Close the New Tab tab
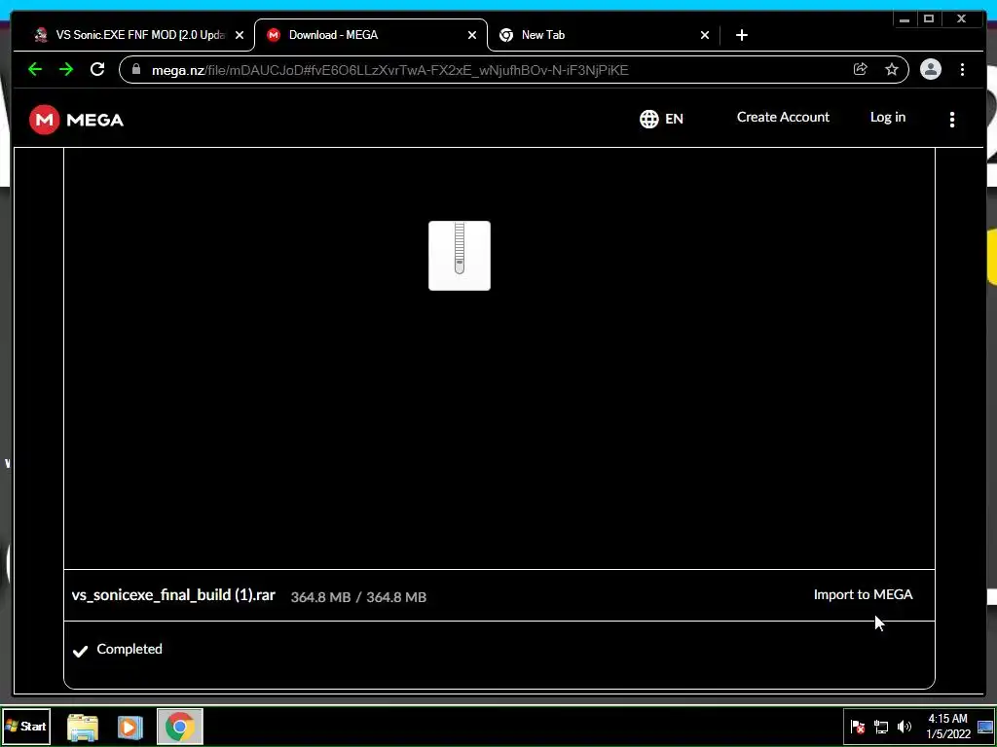The height and width of the screenshot is (747, 997). 705,36
